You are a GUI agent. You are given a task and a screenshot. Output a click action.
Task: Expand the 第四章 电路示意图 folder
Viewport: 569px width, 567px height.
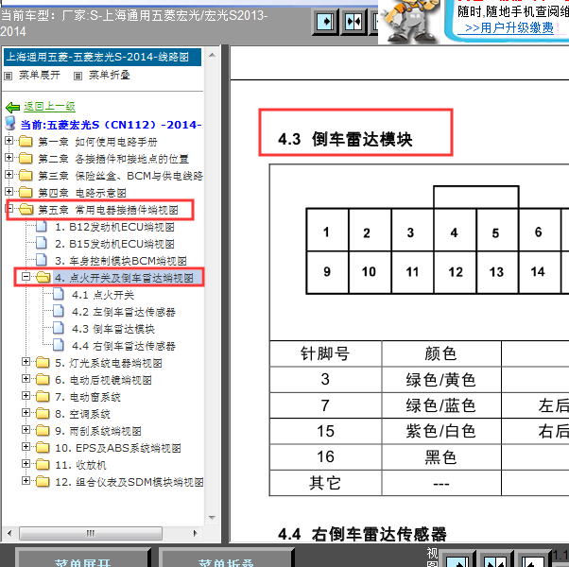pyautogui.click(x=9, y=192)
